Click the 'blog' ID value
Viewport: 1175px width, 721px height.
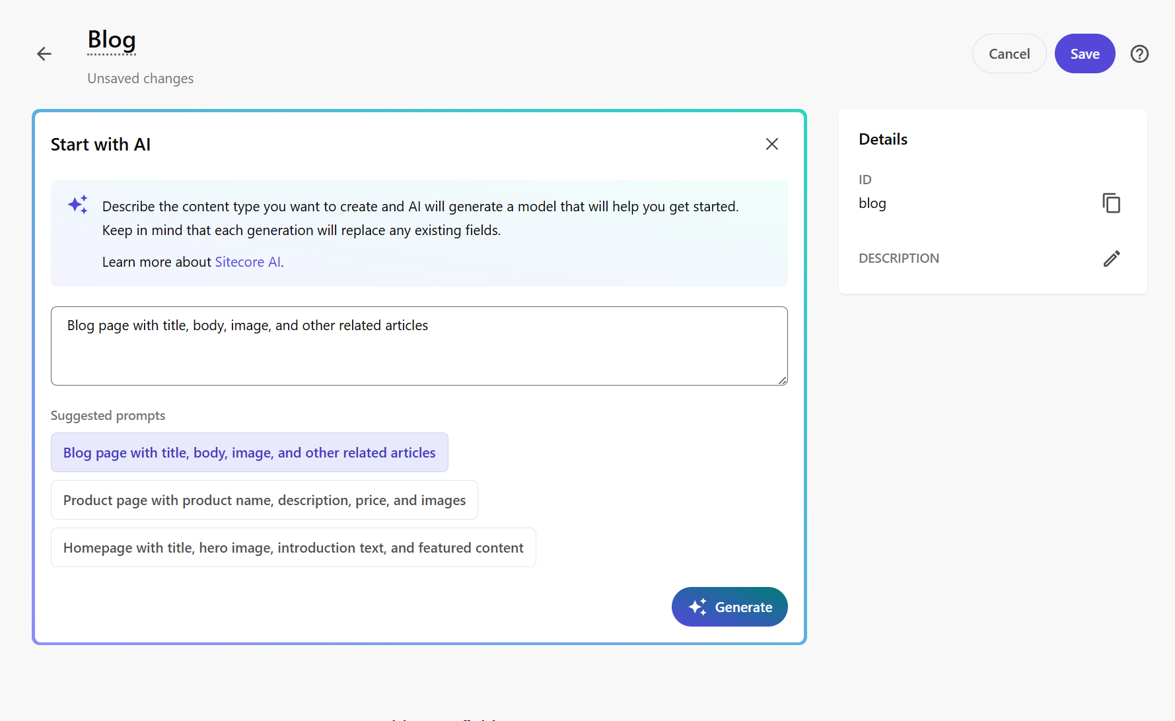pos(872,203)
